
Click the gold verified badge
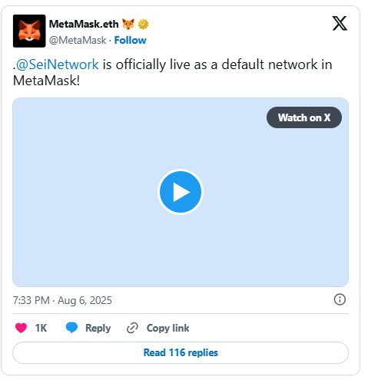[143, 25]
